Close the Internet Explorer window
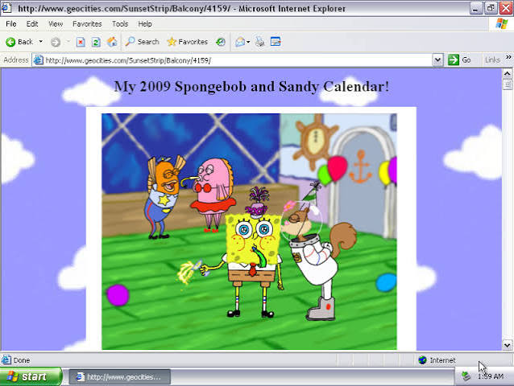 (x=506, y=8)
